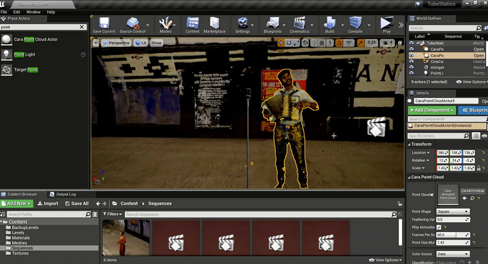Image resolution: width=488 pixels, height=264 pixels.
Task: Change the camera speed value of 4
Action: tap(387, 43)
